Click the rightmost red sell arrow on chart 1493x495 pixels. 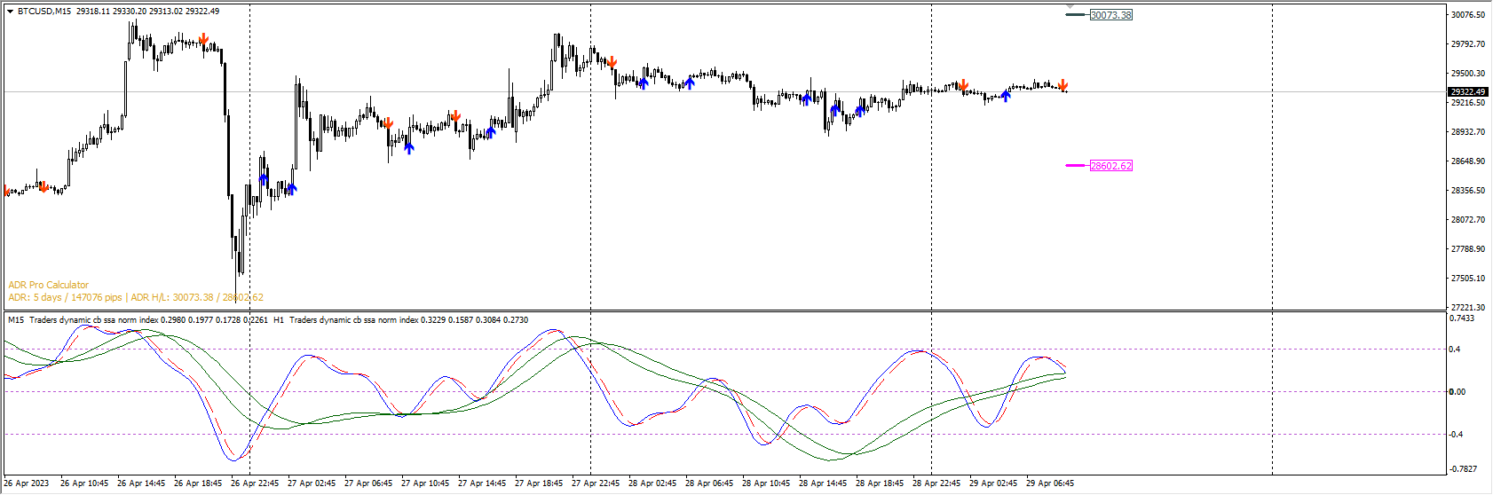pyautogui.click(x=1062, y=85)
